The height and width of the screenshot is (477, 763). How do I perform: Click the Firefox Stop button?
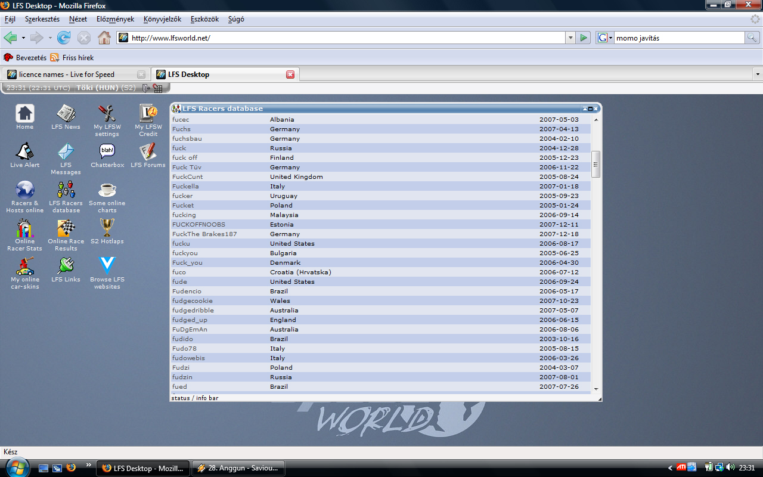point(84,38)
